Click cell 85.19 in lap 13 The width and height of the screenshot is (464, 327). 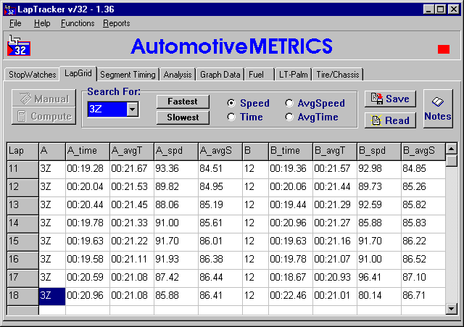[x=220, y=205]
